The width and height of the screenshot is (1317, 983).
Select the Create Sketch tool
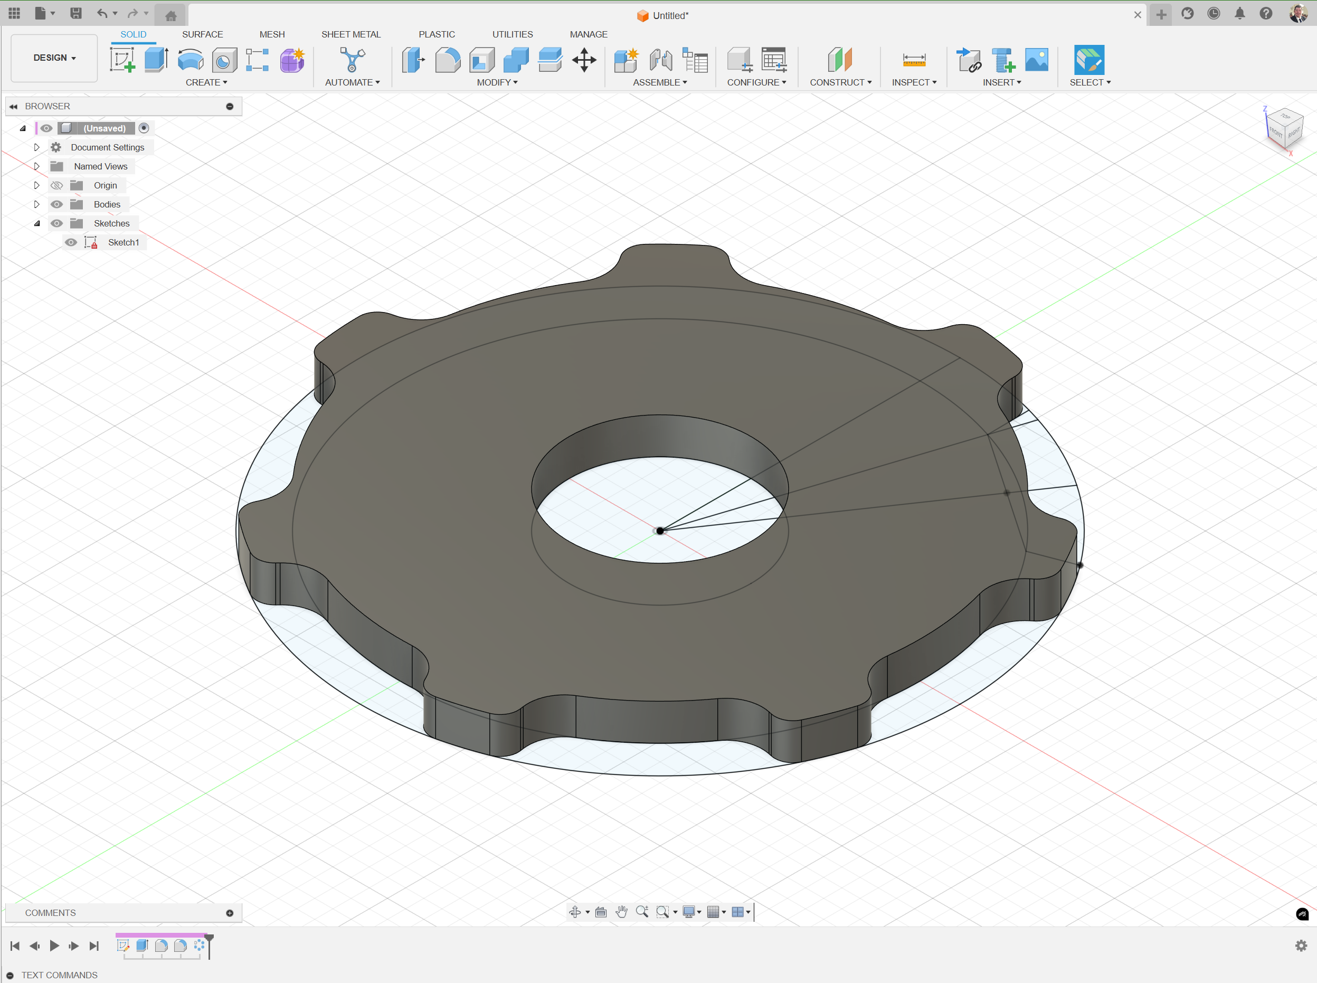tap(122, 60)
